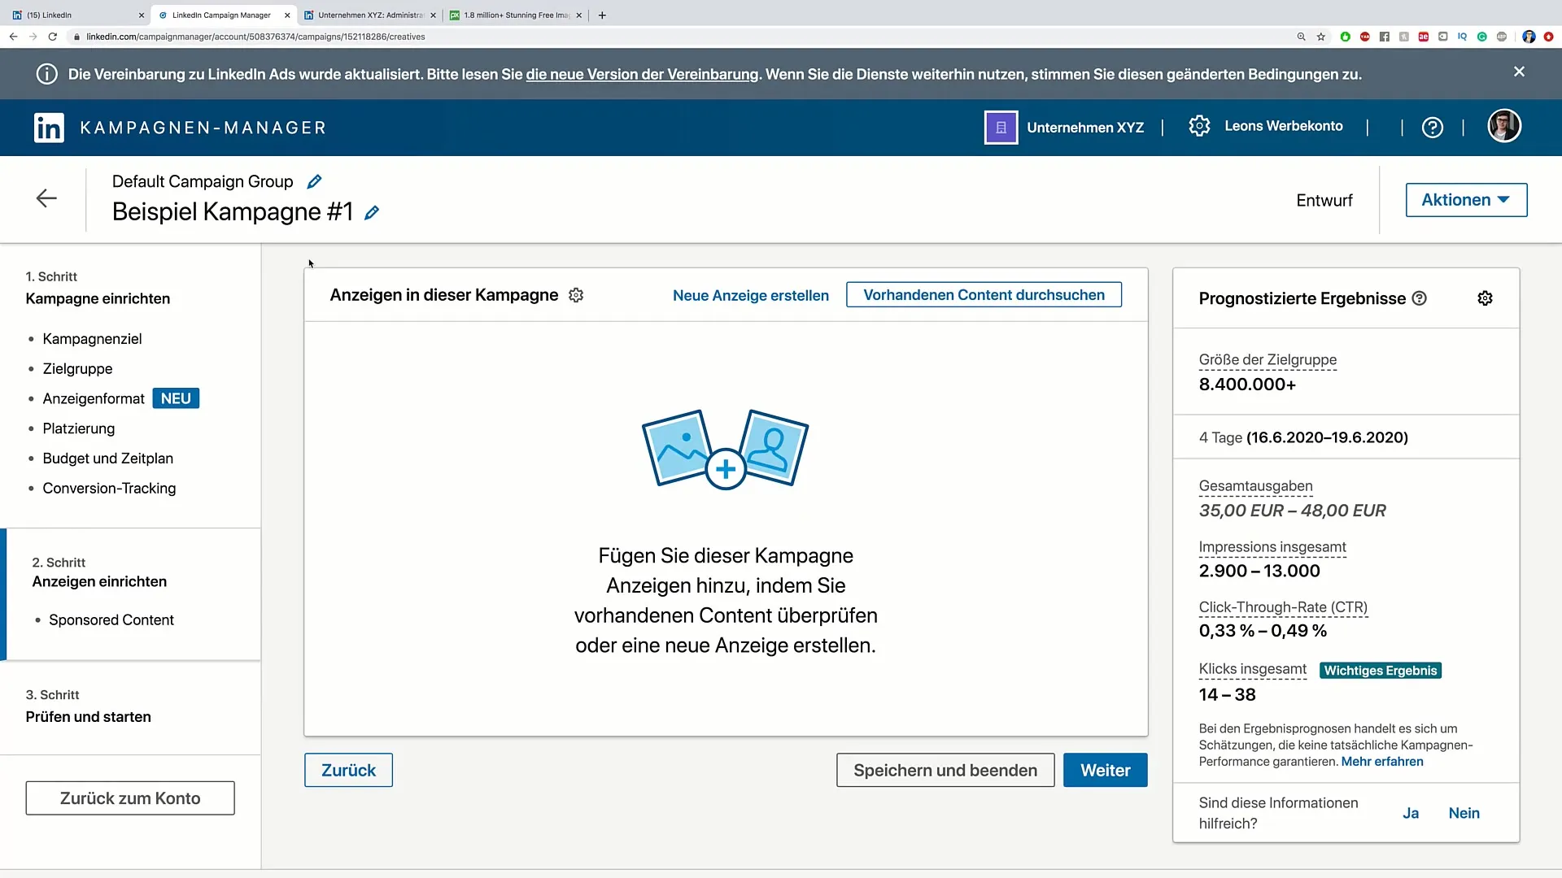Click the info icon in the notification banner

tap(47, 74)
